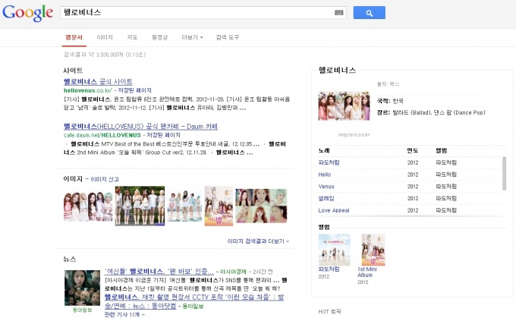Open fourth image result, HELLO VENUS album cover
Screen dimensions: 516x318
[x=219, y=206]
